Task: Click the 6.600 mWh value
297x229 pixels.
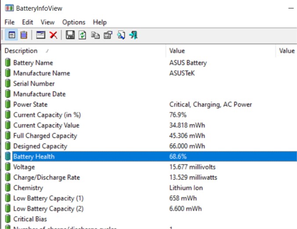Action: [185, 208]
